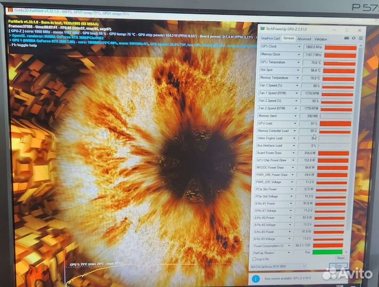Open the GPU Chip Power Draw dropdown
This screenshot has width=379, height=287.
[293, 160]
